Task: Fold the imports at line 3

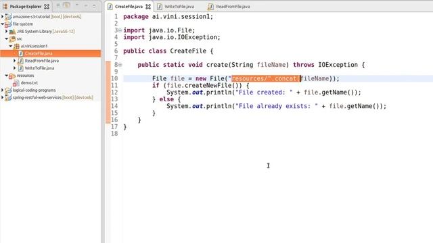Action: coord(120,30)
